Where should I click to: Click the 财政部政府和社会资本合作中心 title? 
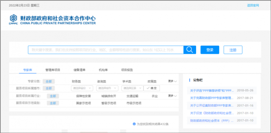pos(58,18)
